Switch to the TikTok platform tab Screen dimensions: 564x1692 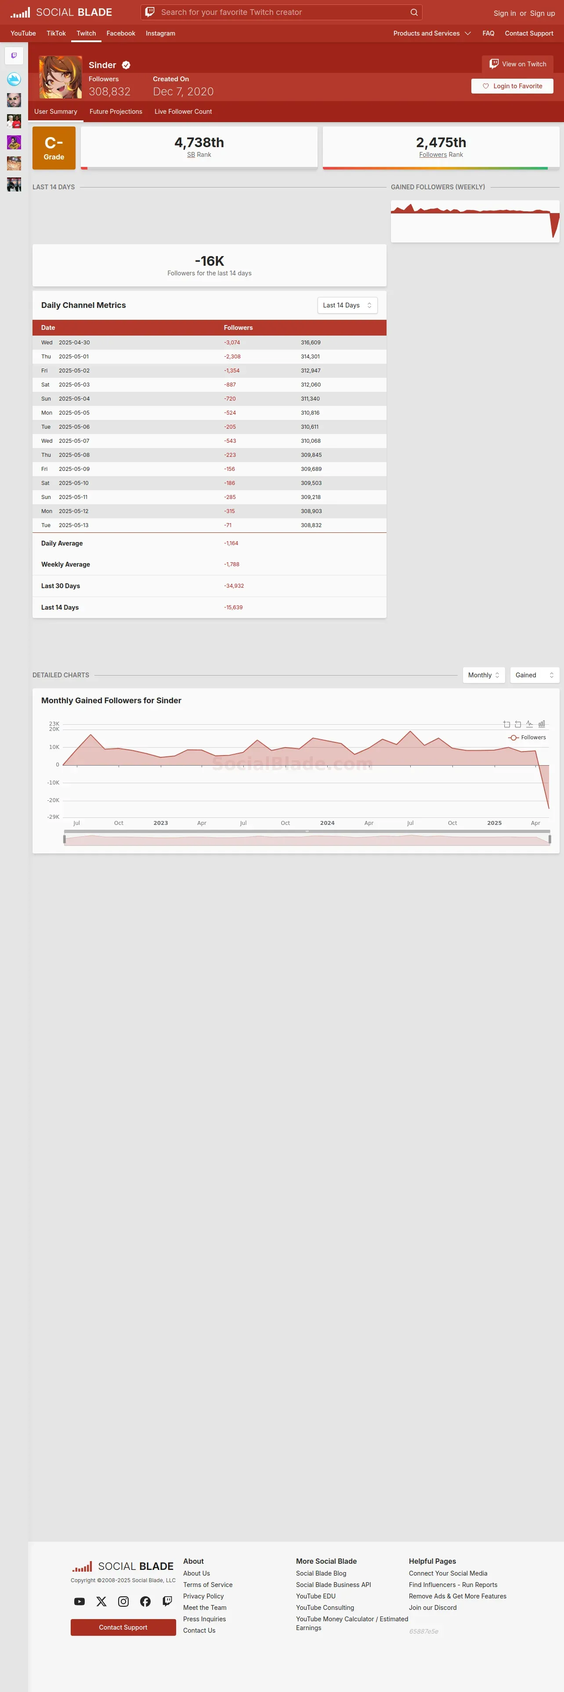click(x=56, y=33)
